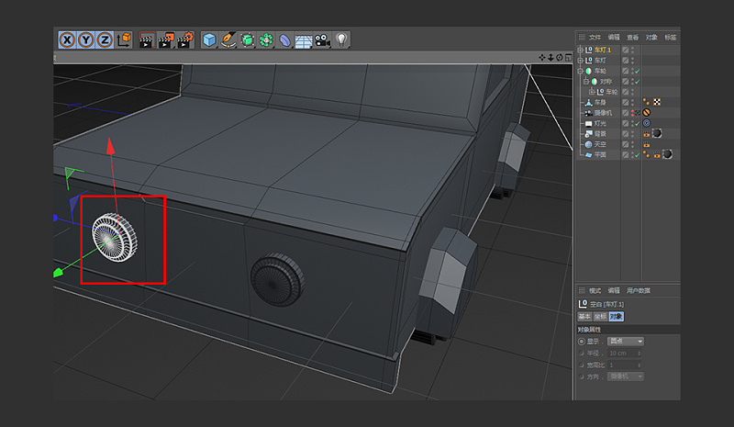Click the compositing tag on 天空 row

point(647,144)
